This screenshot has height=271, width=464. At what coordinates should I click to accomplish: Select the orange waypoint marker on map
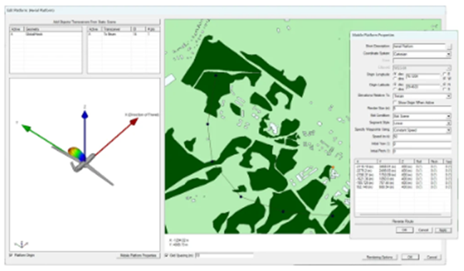333,167
